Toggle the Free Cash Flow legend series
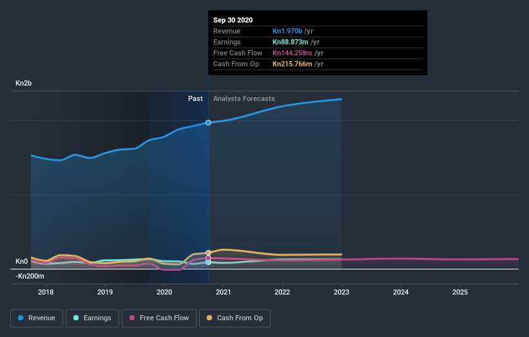 click(x=159, y=318)
